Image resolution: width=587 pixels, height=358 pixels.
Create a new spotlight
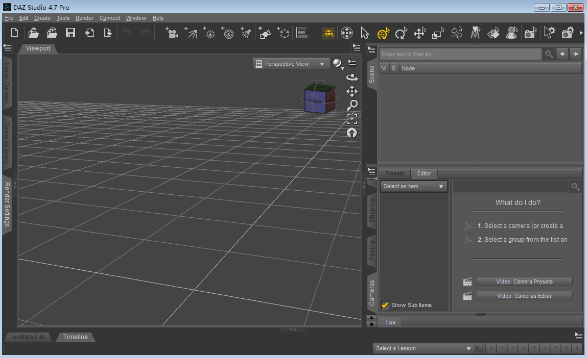(246, 33)
